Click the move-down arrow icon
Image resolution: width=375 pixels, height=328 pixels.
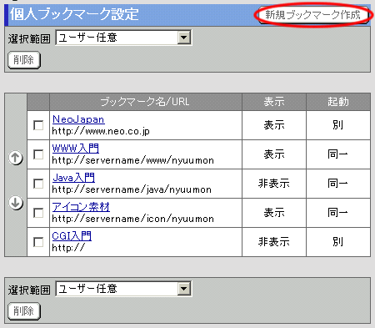(x=16, y=203)
